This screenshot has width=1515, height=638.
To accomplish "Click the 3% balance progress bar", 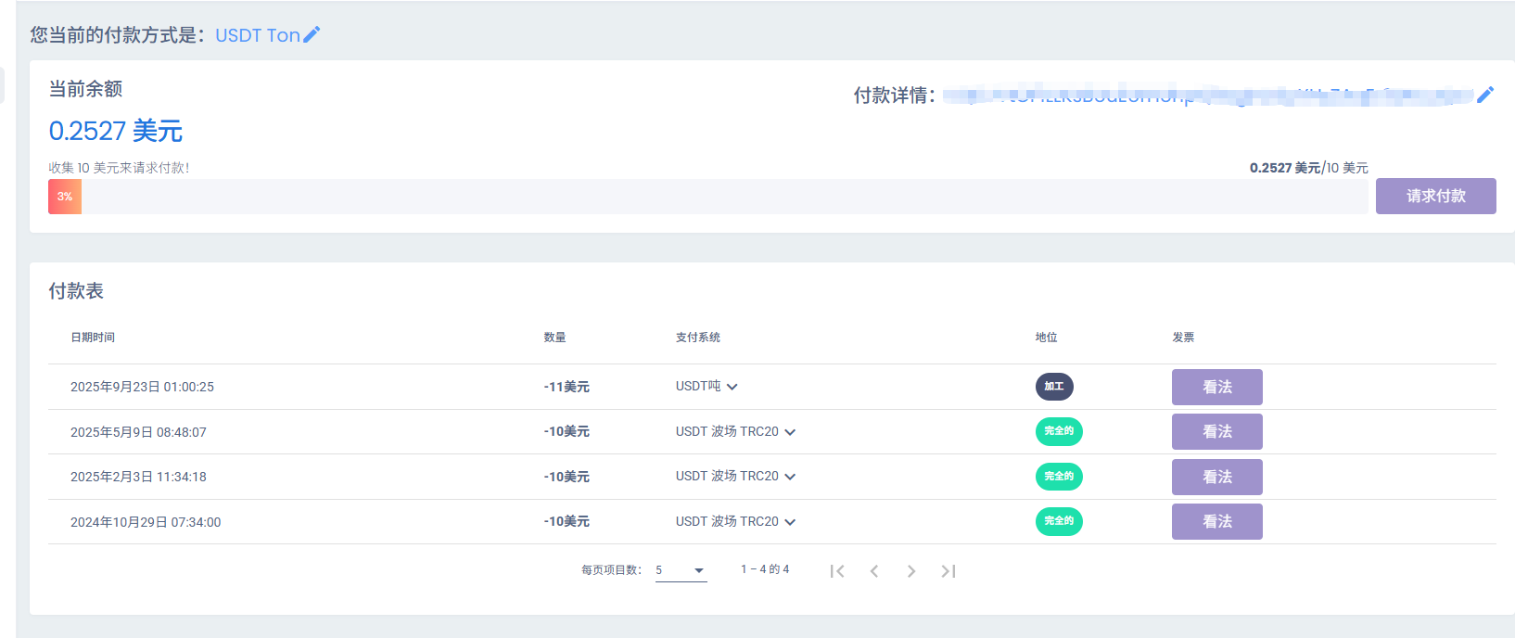I will [65, 197].
